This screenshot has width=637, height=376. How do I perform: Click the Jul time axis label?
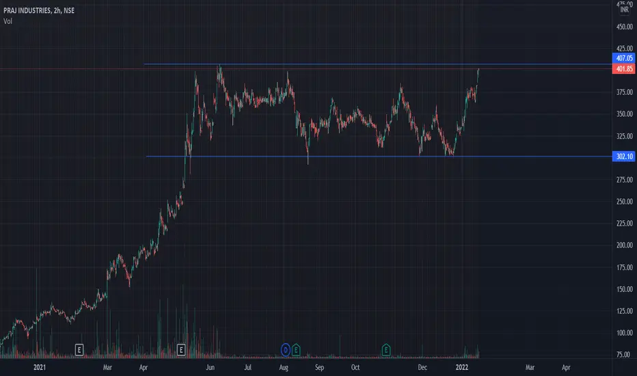[247, 368]
